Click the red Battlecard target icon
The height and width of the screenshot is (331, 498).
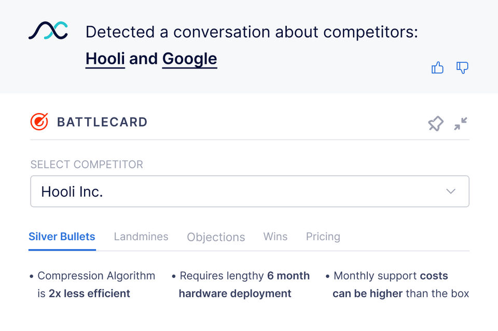coord(39,122)
